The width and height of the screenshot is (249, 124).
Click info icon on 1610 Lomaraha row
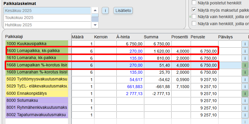(245, 58)
